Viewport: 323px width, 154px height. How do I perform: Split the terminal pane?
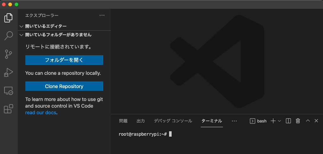click(x=288, y=121)
